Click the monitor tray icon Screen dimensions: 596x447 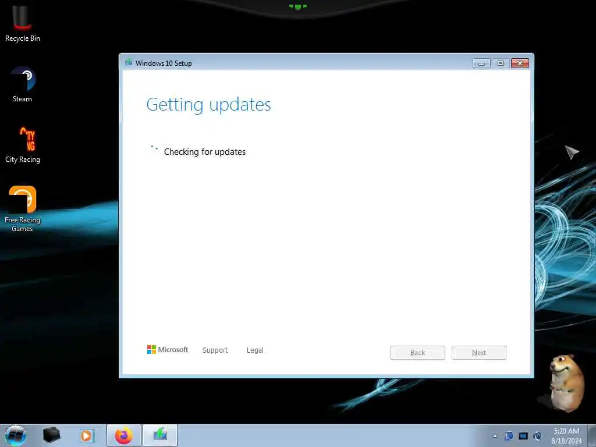523,436
